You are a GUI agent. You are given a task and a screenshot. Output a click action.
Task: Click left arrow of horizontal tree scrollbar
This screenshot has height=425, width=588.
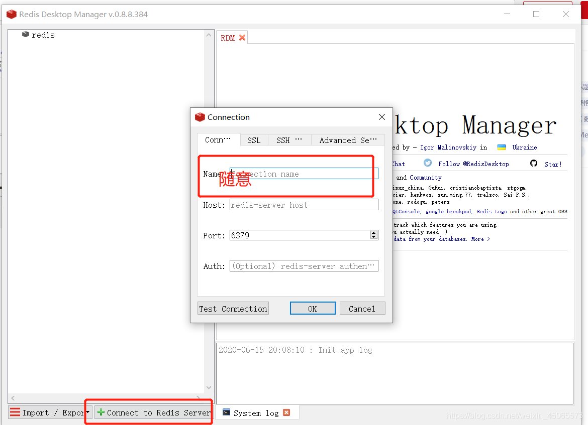(13, 398)
